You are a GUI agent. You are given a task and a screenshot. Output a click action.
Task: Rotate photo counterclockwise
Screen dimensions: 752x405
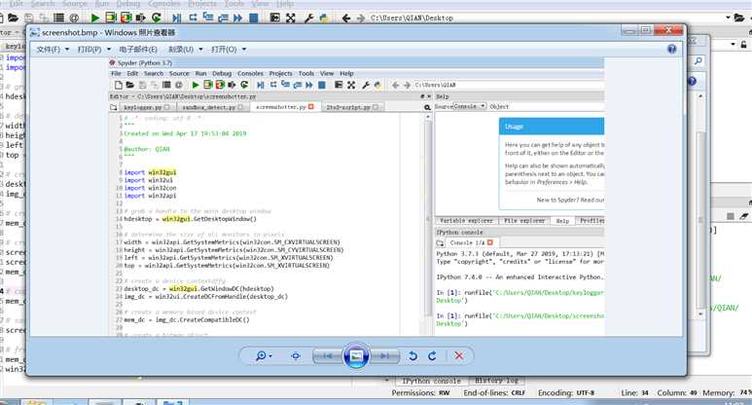click(412, 356)
